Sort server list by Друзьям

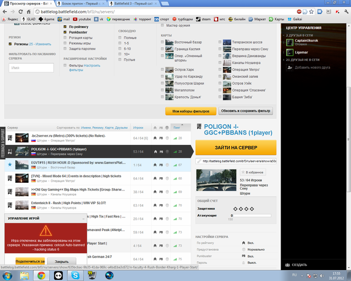click(x=121, y=128)
